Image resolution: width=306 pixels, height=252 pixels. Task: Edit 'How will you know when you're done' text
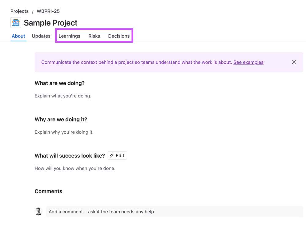(x=75, y=168)
